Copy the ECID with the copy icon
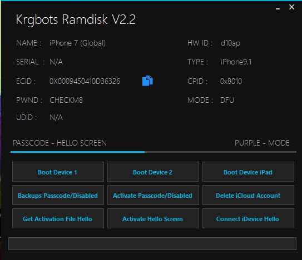 (x=147, y=81)
